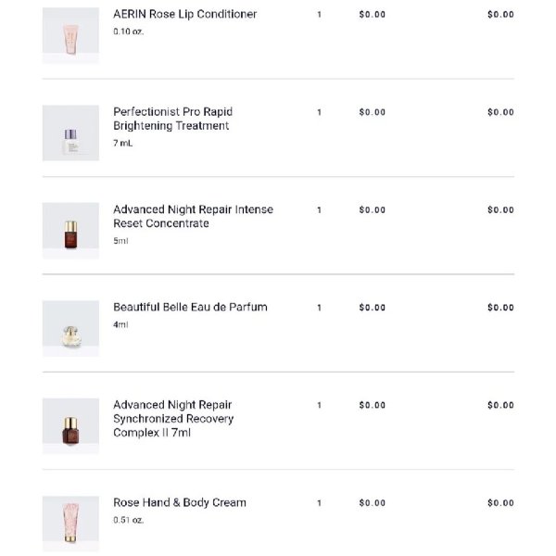Open the AERIN Rose Lip Conditioner product link
The height and width of the screenshot is (556, 556).
tap(184, 14)
